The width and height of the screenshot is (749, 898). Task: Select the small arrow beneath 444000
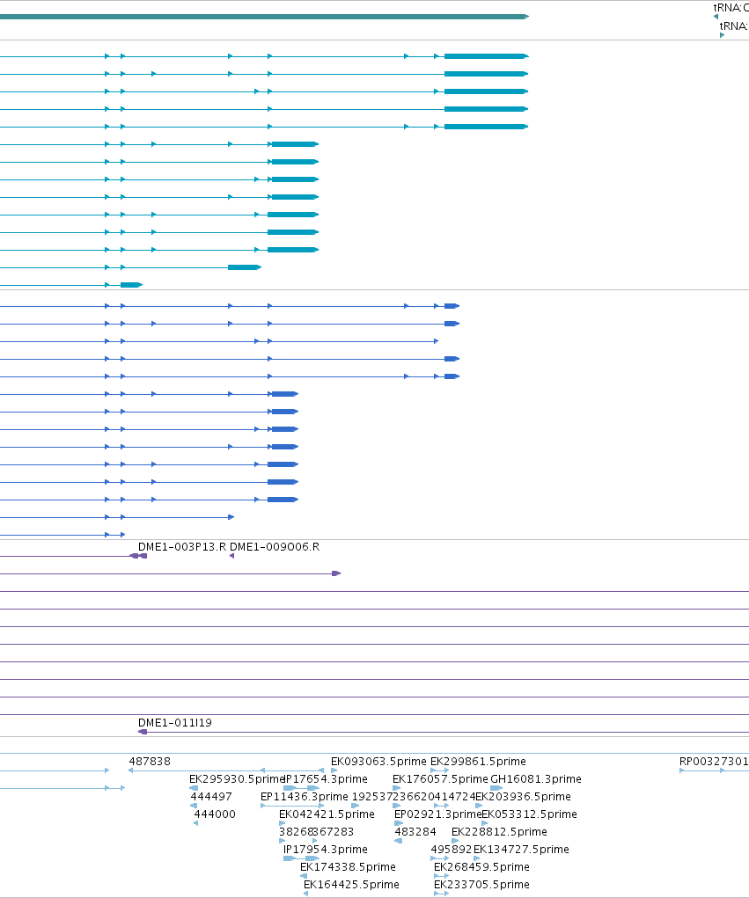pos(196,823)
